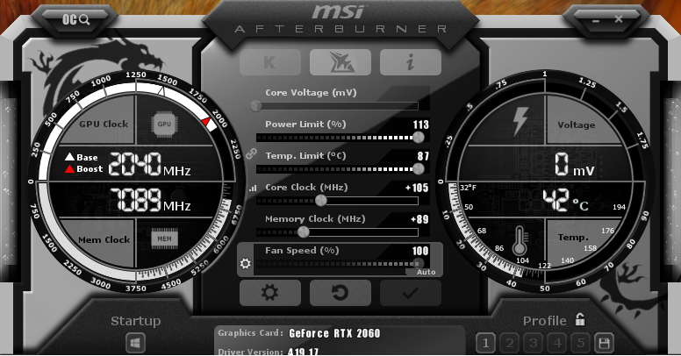
Task: Click the K Kombustor button
Action: tap(270, 62)
